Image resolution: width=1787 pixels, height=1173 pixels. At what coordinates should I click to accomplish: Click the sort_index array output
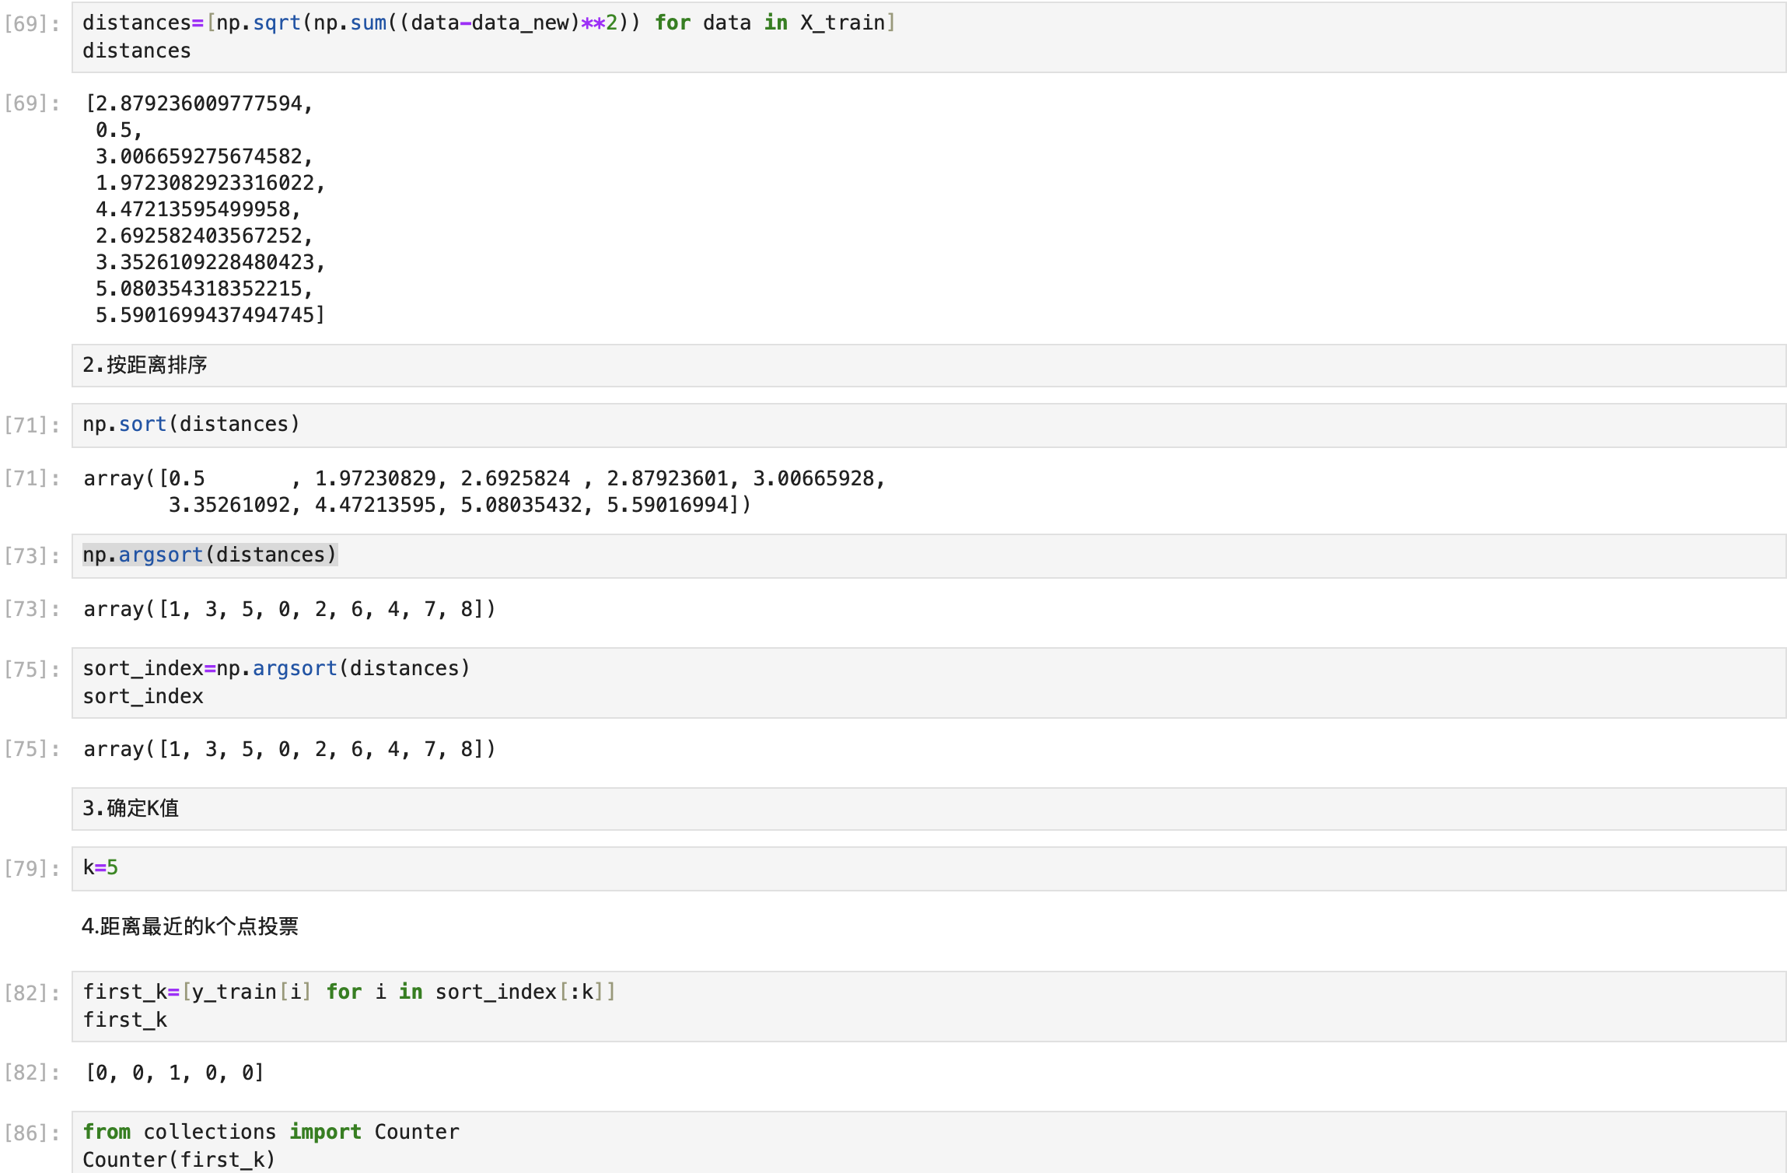289,749
